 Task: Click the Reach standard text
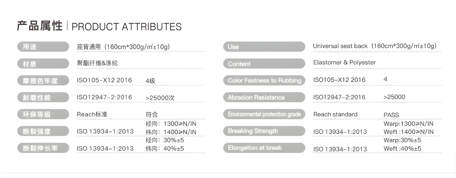pyautogui.click(x=335, y=114)
